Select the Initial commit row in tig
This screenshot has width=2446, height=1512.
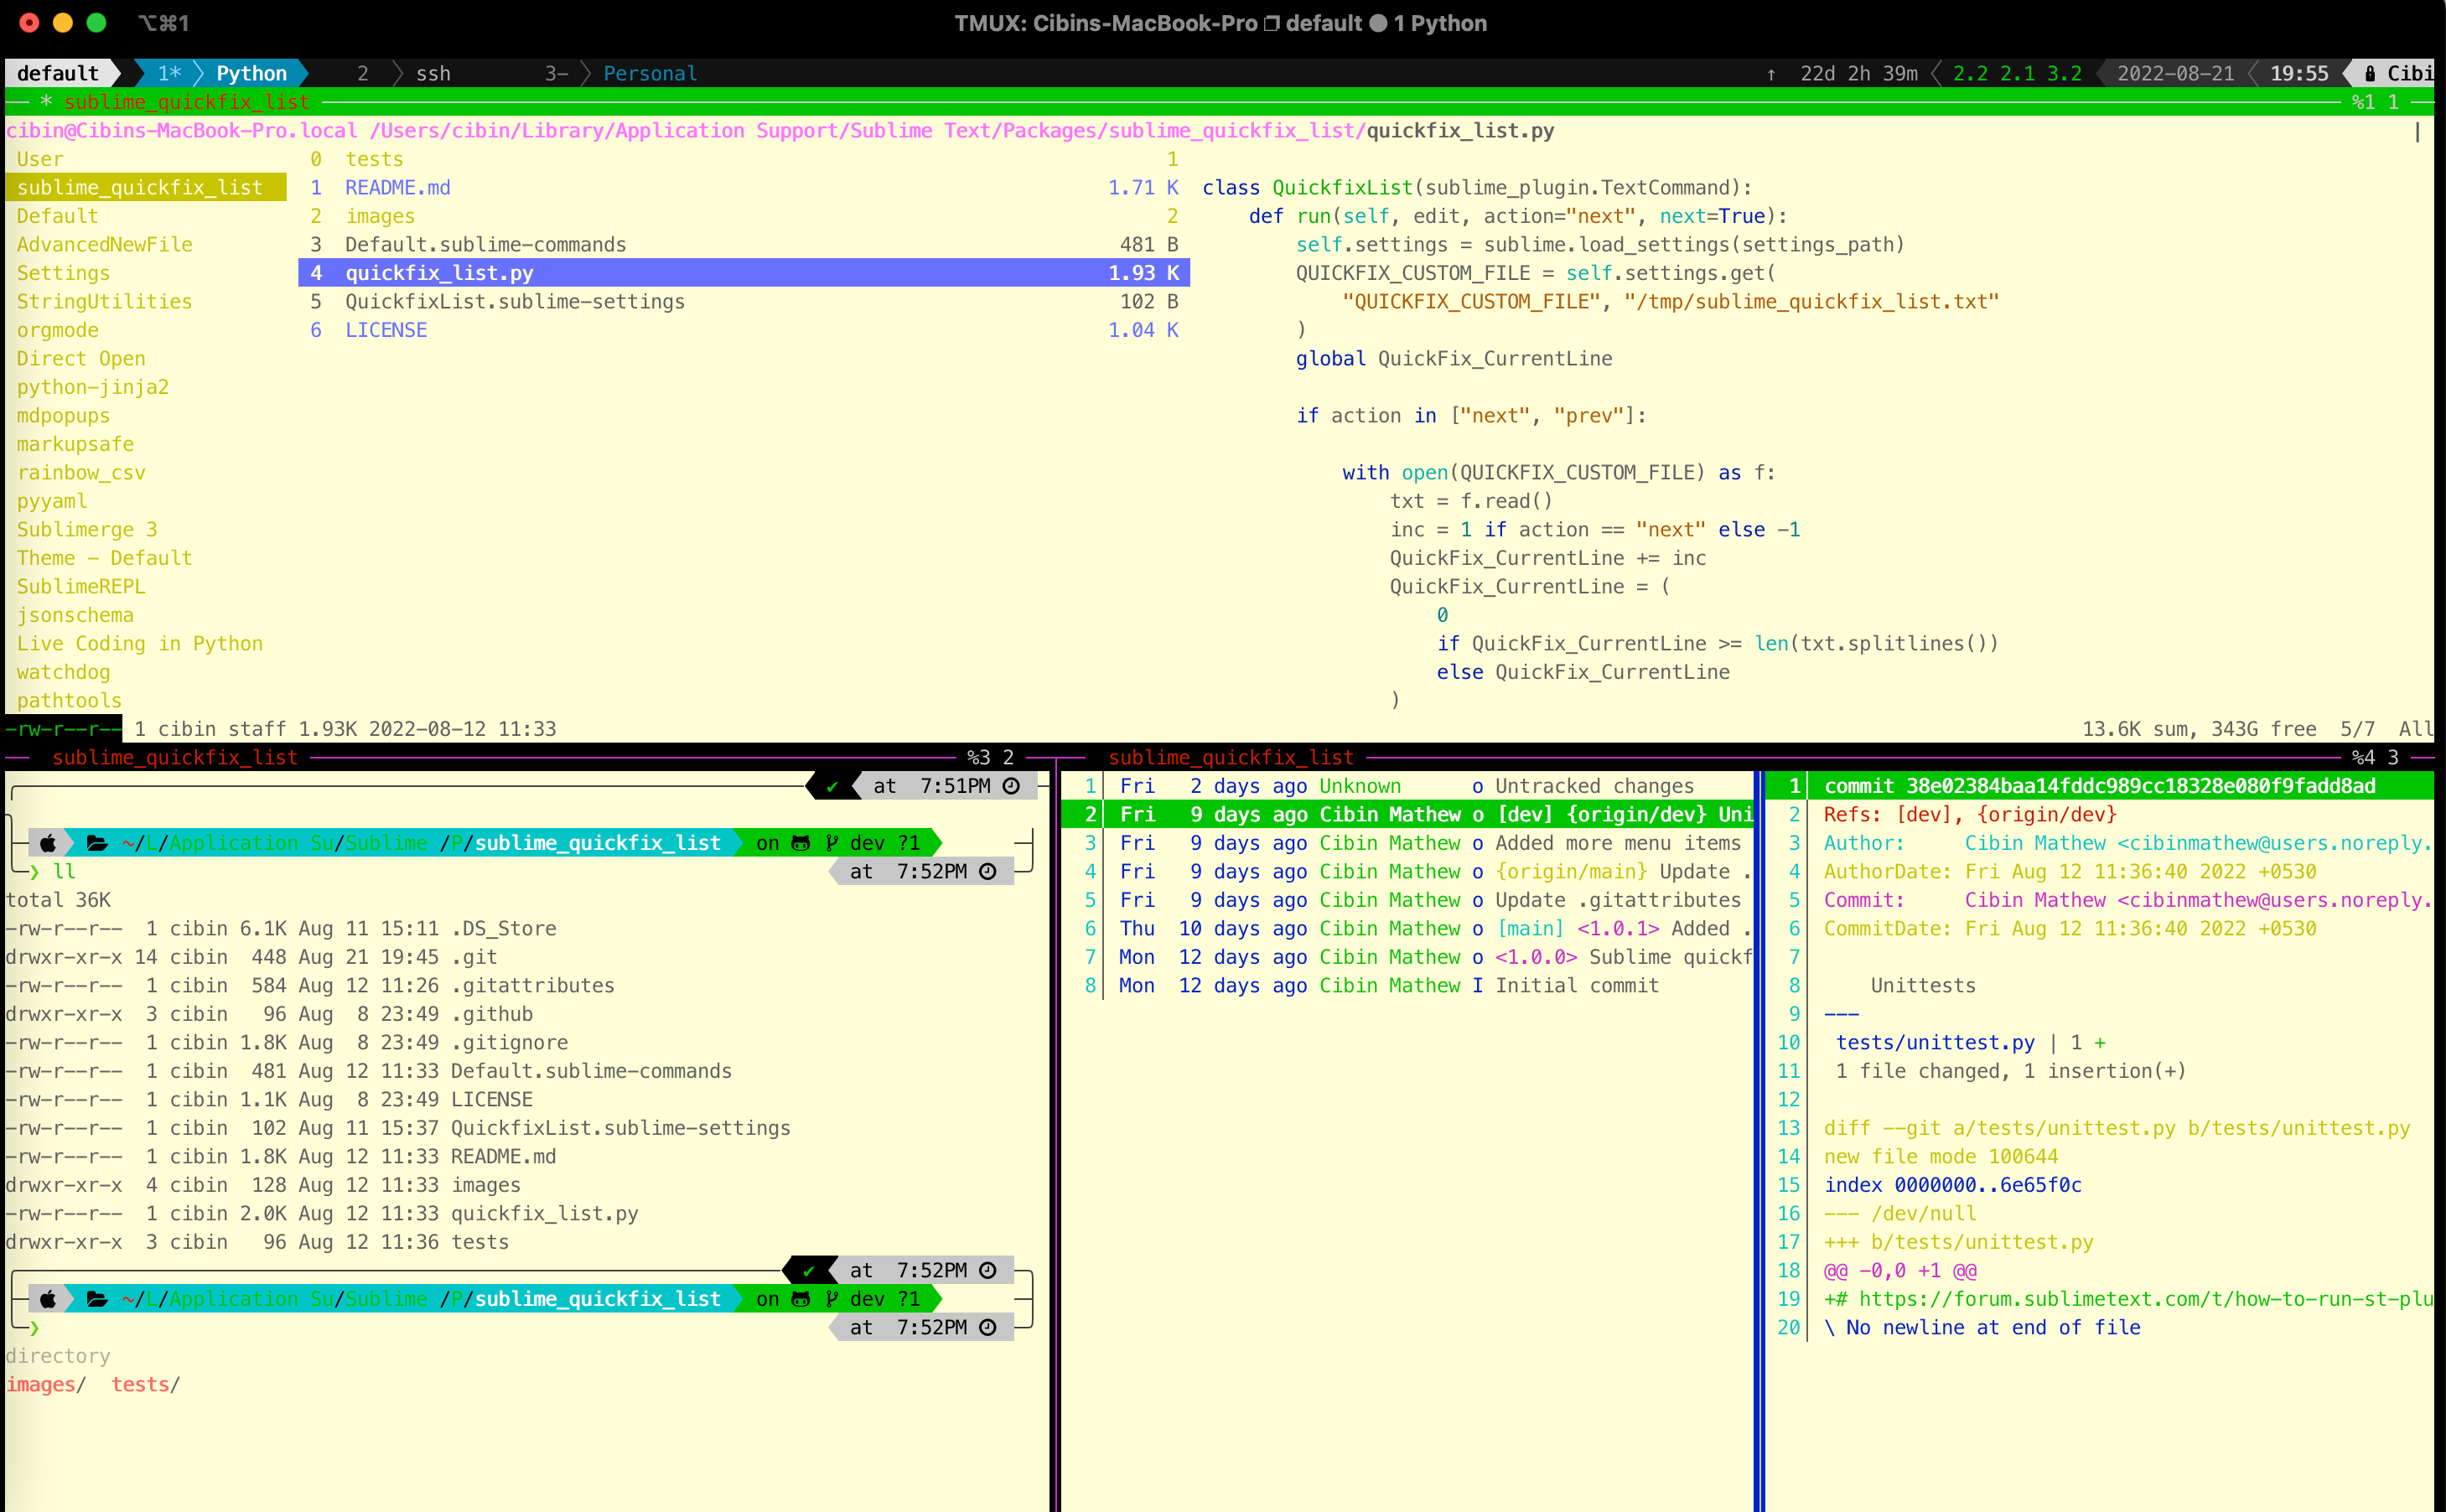pos(1576,985)
